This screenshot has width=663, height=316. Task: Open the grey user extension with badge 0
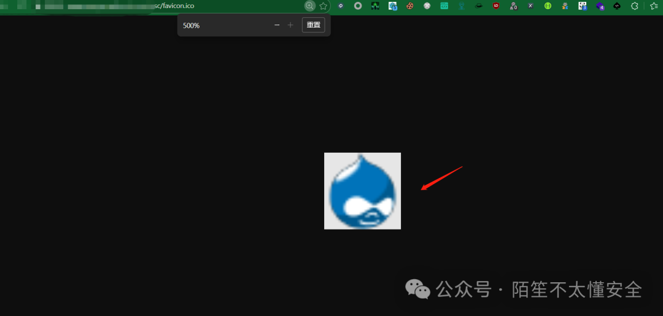(x=513, y=6)
